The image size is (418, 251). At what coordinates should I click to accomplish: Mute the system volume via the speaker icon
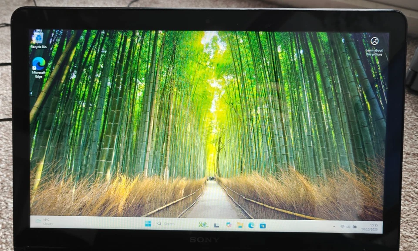point(347,227)
